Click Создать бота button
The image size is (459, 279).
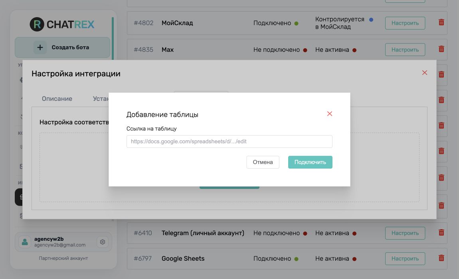(x=62, y=47)
